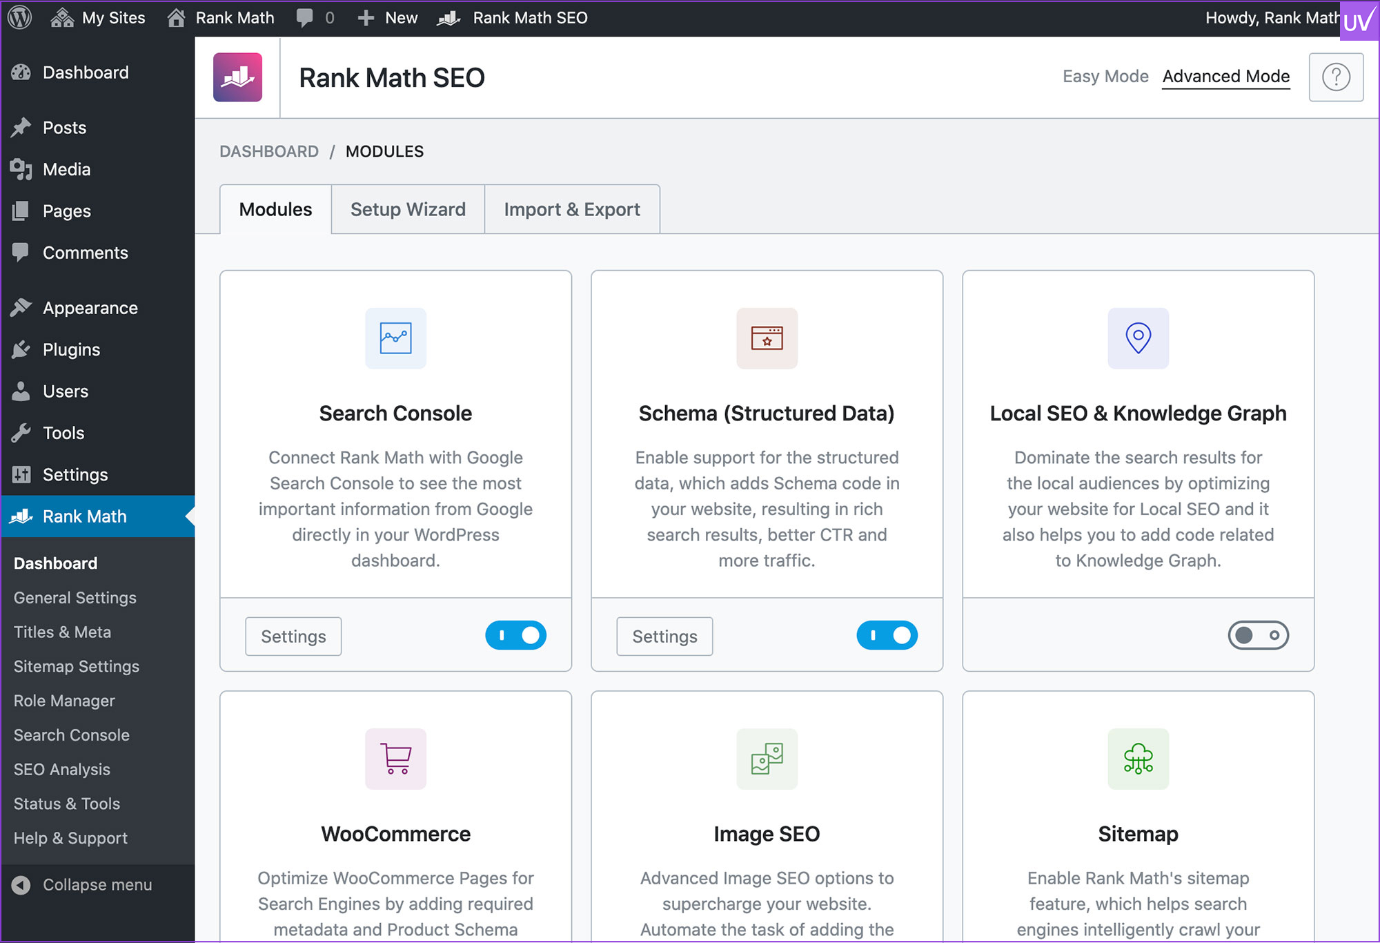Open My Sites in admin bar

[x=98, y=17]
